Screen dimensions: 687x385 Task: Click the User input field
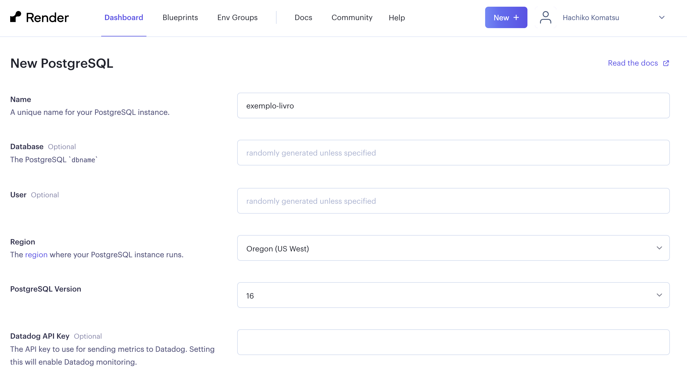[453, 201]
